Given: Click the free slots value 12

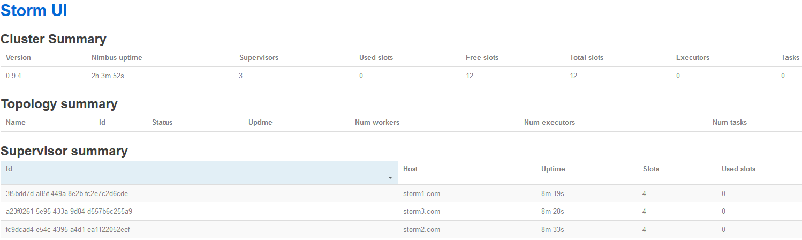Looking at the screenshot, I should (470, 76).
